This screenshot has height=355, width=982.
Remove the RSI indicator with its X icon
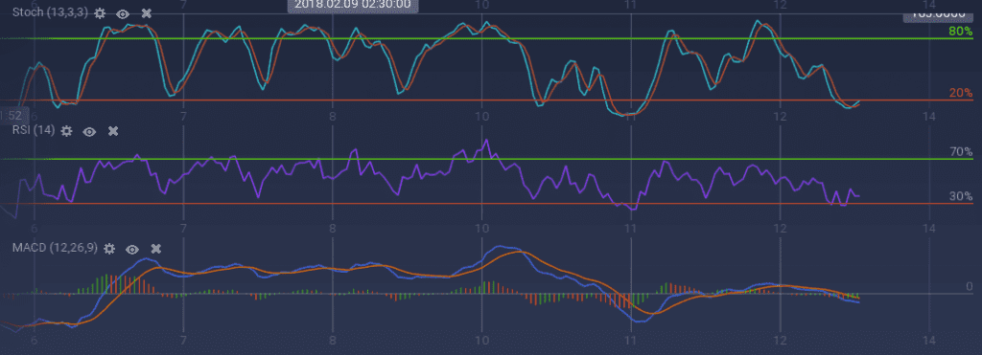point(113,131)
